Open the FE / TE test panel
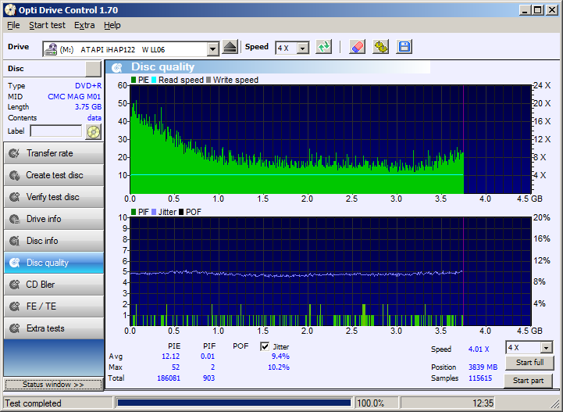563x412 pixels. [54, 306]
